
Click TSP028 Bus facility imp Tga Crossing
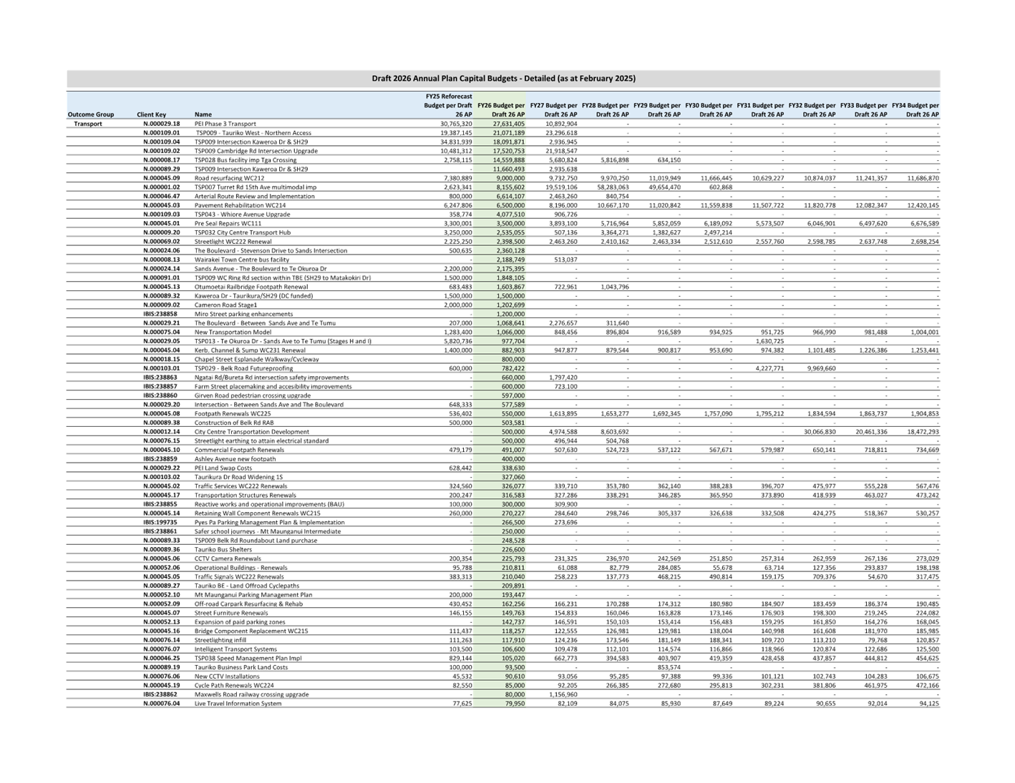tap(246, 160)
